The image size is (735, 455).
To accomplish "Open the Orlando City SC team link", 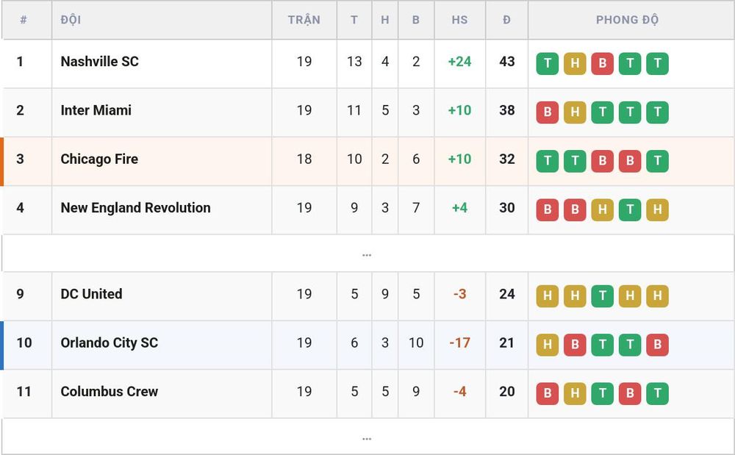I will (110, 343).
